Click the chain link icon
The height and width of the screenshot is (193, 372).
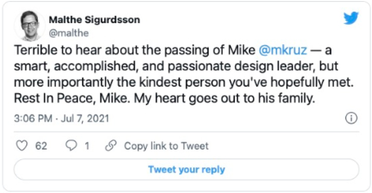(x=110, y=146)
